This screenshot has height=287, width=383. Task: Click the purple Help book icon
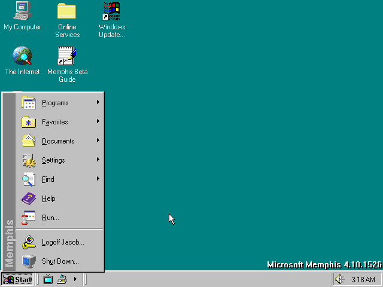29,199
